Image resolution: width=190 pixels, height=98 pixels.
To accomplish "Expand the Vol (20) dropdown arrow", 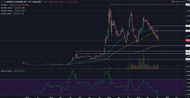I will click(x=8, y=5).
